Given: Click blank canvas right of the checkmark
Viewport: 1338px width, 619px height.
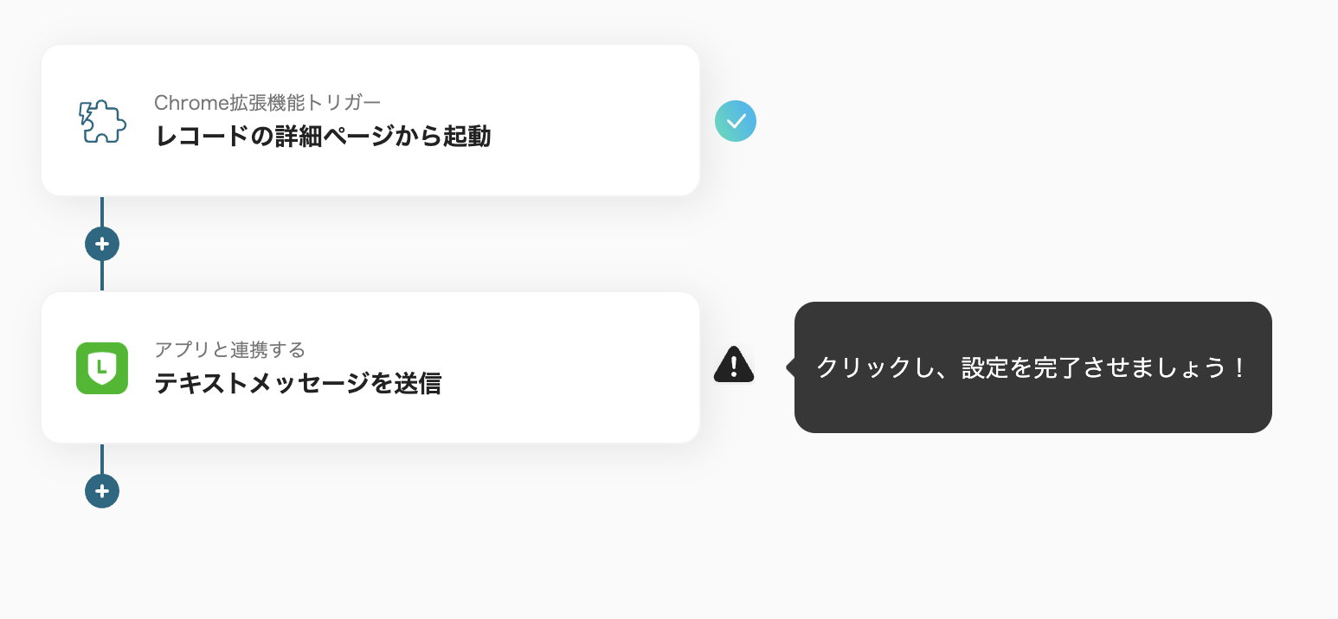Looking at the screenshot, I should 995,121.
